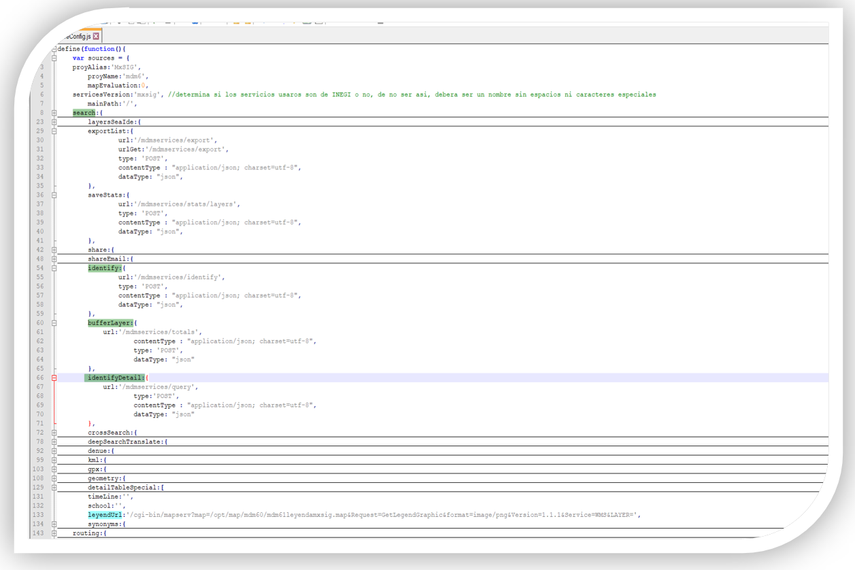Click line number 133 in the margin

click(x=39, y=516)
